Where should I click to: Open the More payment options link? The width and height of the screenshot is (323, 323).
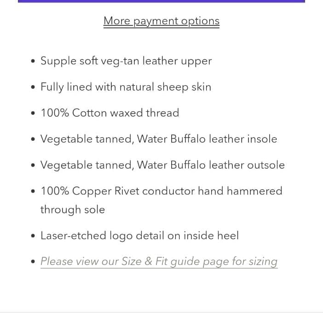click(161, 22)
